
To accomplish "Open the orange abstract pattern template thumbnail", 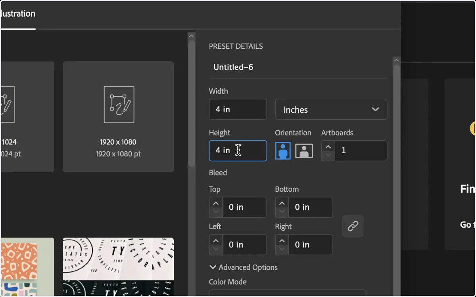I will [27, 267].
